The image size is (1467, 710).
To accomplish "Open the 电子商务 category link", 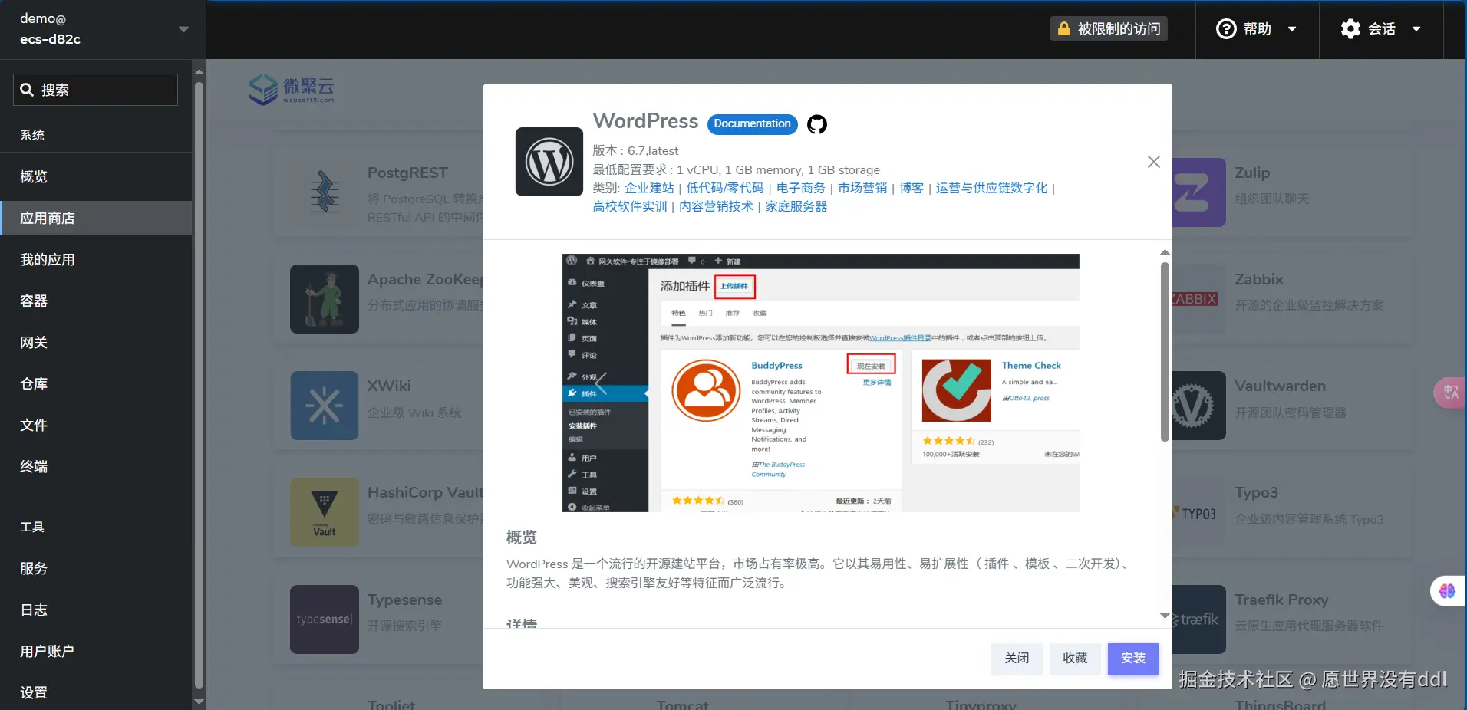I will 801,188.
